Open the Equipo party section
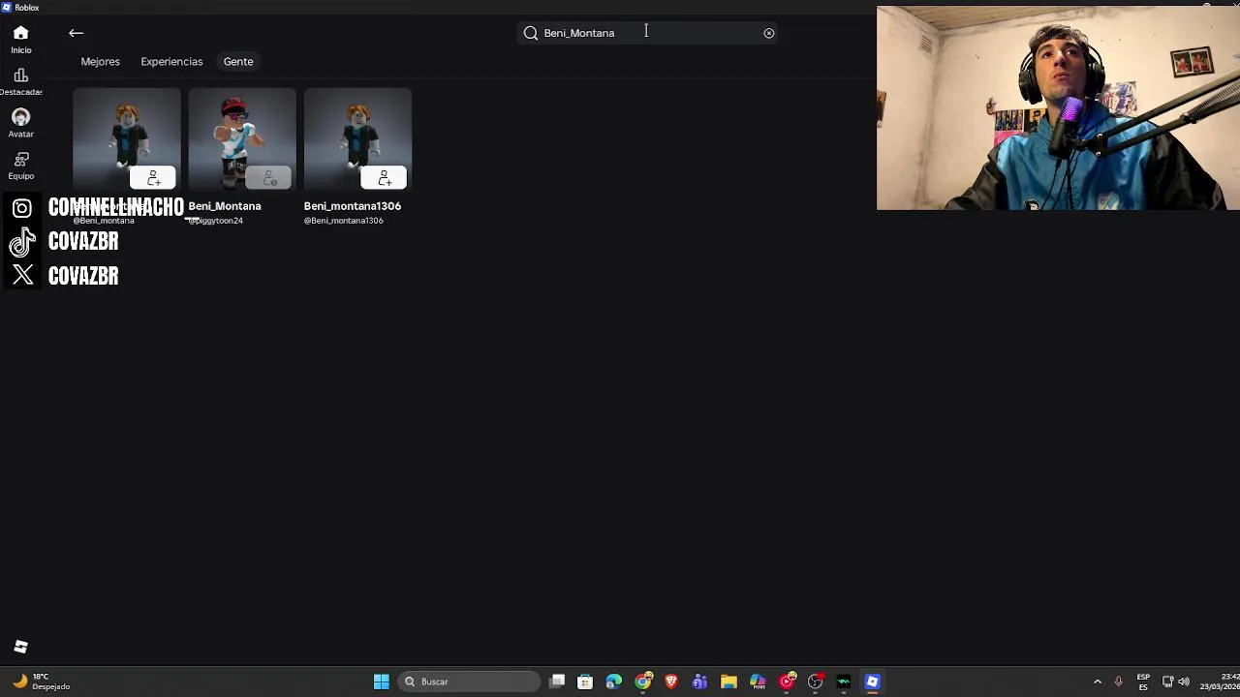This screenshot has height=697, width=1240. pos(20,165)
